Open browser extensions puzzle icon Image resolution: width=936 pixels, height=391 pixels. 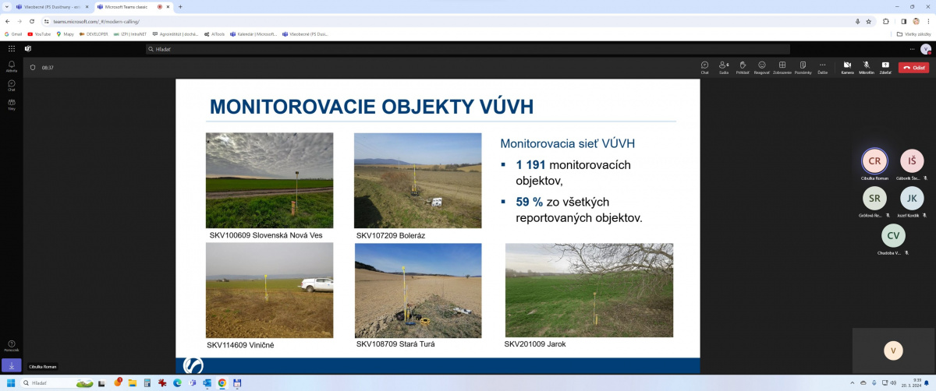click(886, 22)
